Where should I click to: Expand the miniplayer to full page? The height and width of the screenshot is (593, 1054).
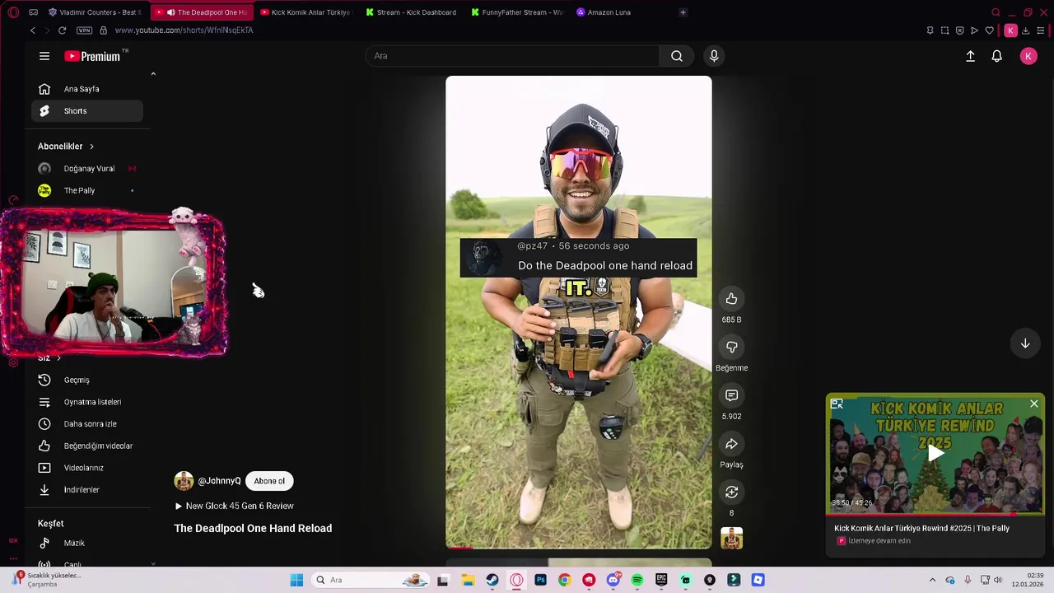pos(837,404)
